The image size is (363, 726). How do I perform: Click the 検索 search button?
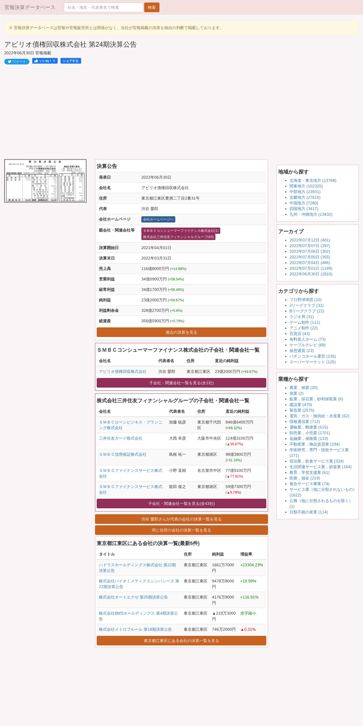152,7
